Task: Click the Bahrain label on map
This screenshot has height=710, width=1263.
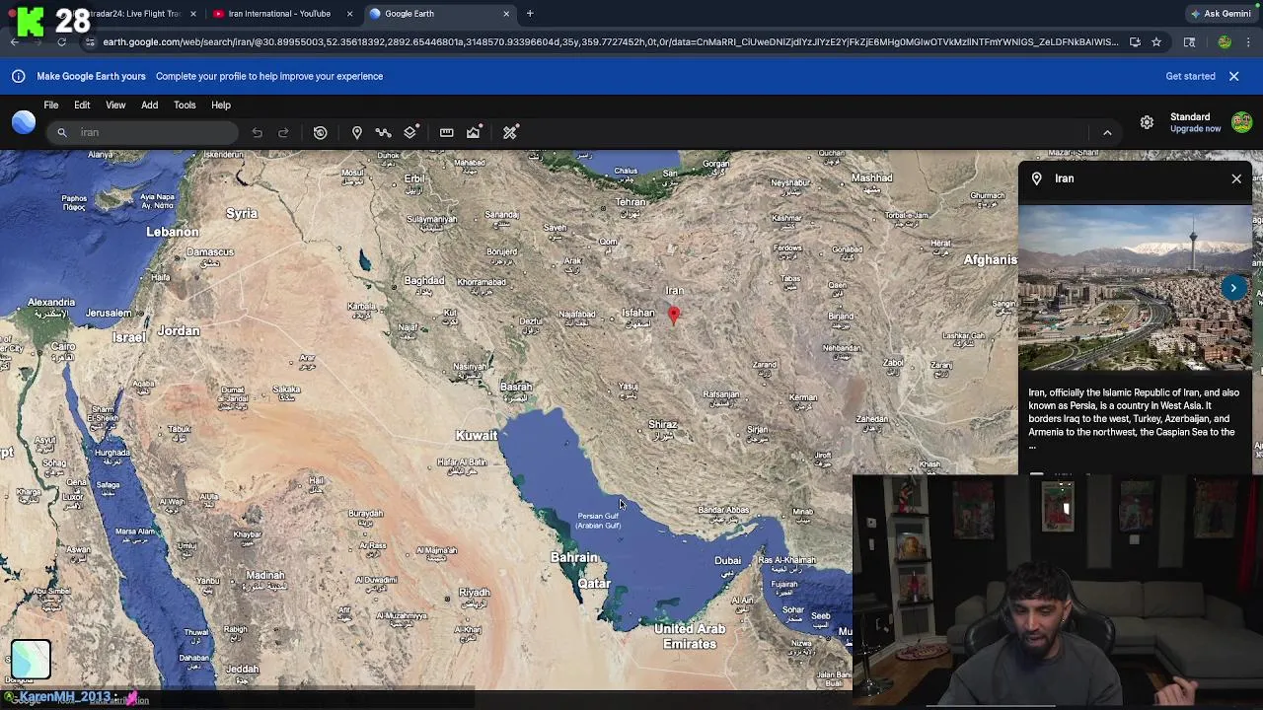Action: coord(574,557)
